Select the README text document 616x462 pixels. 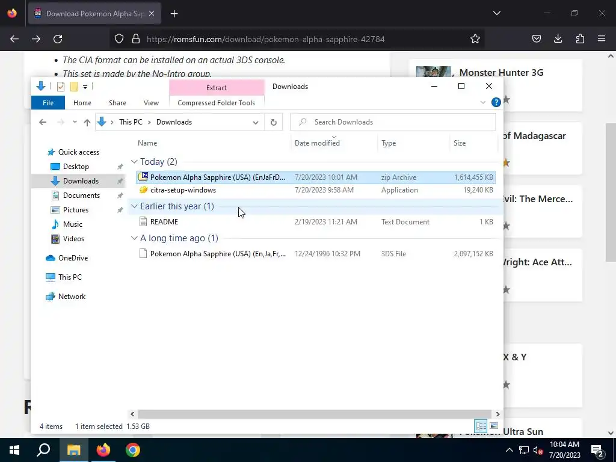click(x=315, y=222)
